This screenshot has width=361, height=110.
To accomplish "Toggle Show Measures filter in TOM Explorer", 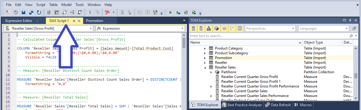I will tap(194, 28).
